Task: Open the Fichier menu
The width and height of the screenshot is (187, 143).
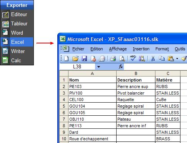Action: click(x=78, y=49)
